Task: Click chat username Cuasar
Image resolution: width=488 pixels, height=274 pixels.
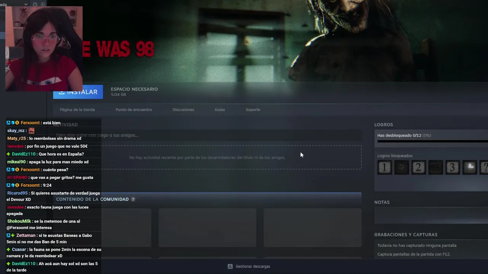Action: [19, 250]
